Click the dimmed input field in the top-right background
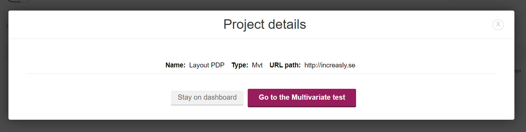Screen dimensions: 526x132 (x=488, y=1)
